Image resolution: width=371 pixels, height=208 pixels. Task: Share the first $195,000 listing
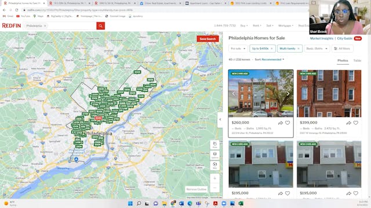(281, 194)
